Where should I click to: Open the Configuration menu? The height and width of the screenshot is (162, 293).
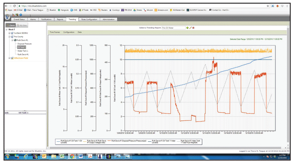(69, 32)
